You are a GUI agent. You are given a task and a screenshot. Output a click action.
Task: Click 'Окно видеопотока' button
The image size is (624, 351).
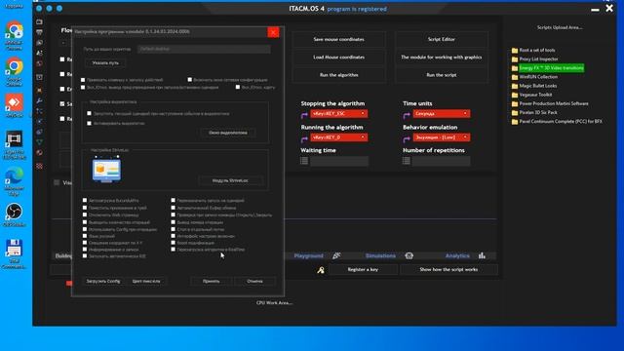227,133
